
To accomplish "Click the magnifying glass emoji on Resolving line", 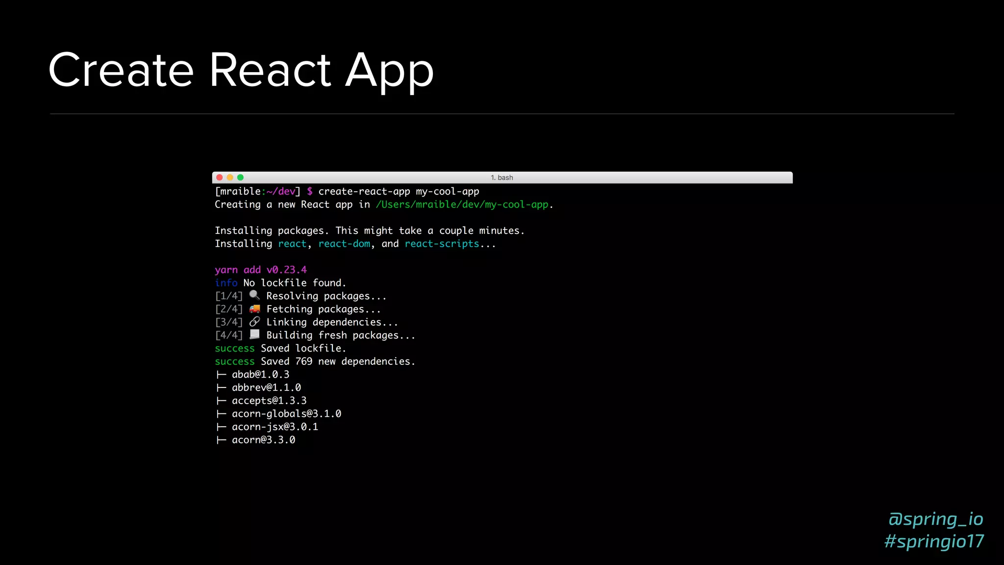I will (x=254, y=295).
